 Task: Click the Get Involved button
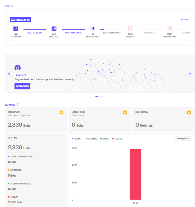pos(22,86)
